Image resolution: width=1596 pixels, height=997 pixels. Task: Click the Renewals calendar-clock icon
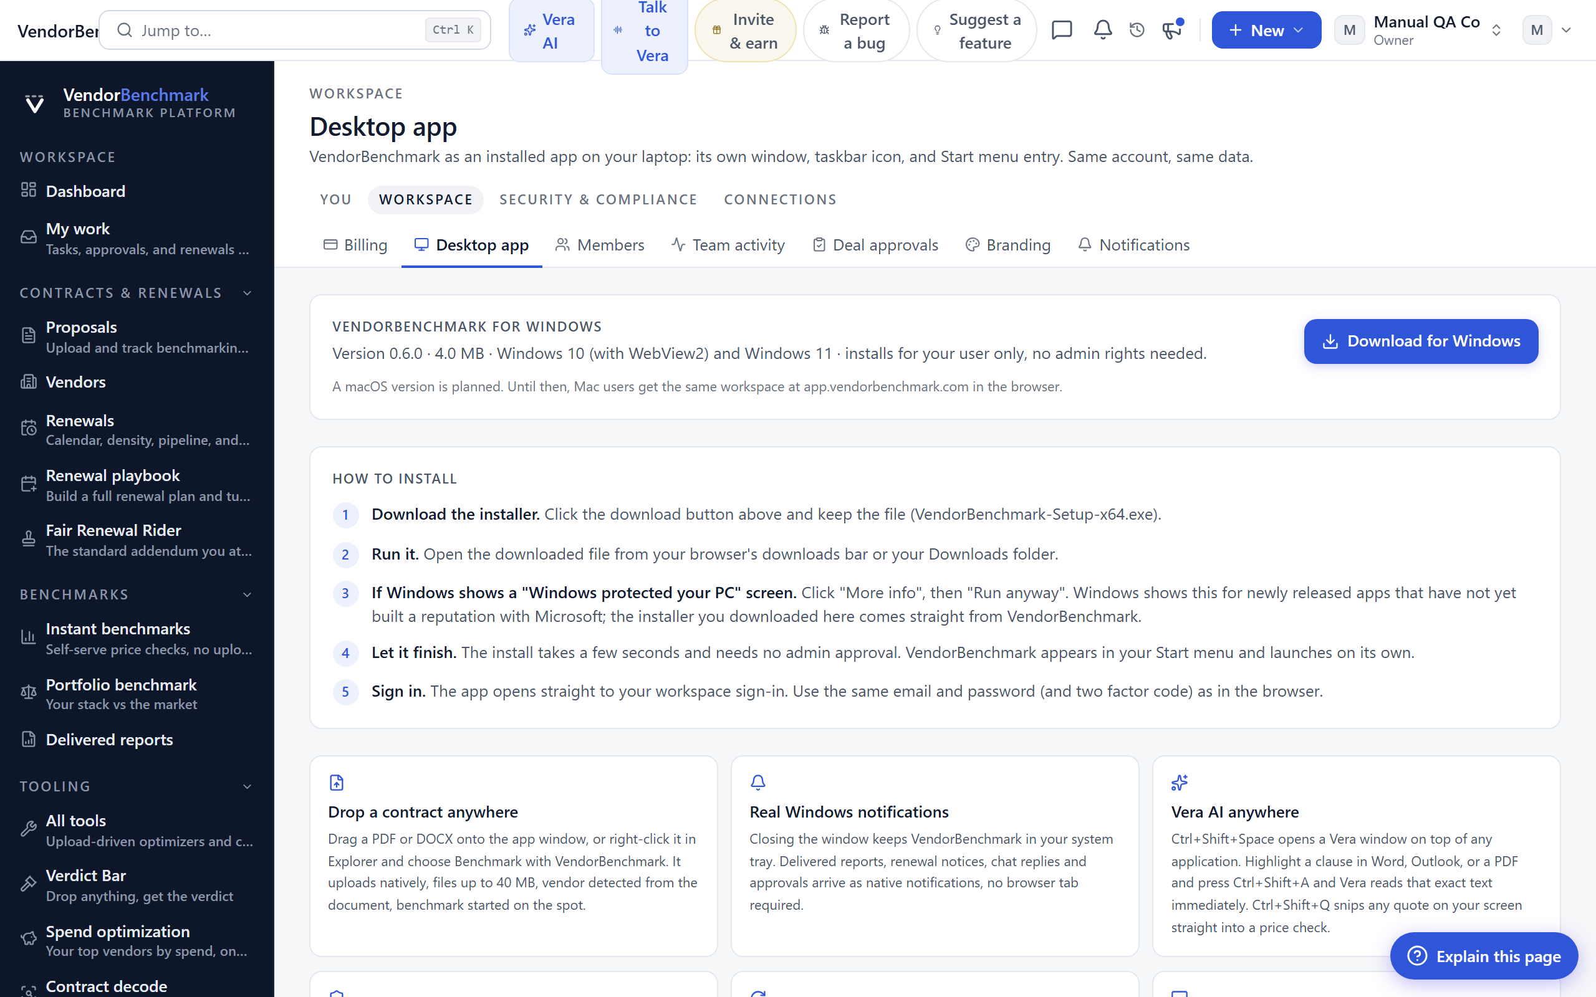coord(28,429)
